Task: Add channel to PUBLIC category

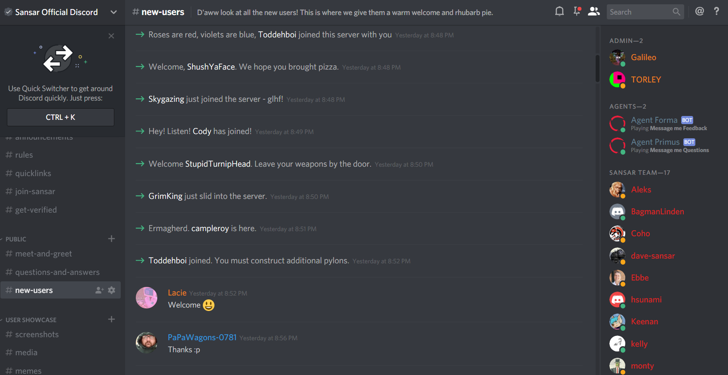Action: [111, 238]
